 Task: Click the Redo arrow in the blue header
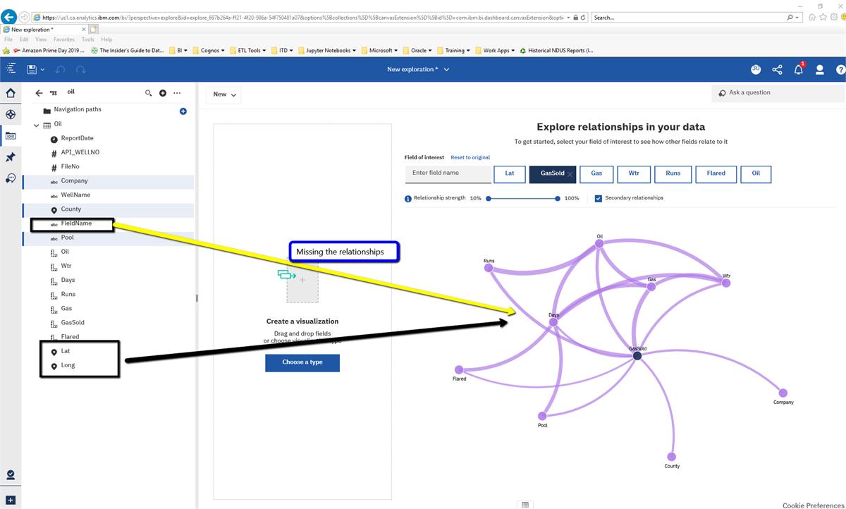(x=81, y=70)
